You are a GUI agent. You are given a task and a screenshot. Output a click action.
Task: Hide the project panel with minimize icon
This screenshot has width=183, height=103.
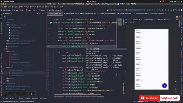(45, 13)
